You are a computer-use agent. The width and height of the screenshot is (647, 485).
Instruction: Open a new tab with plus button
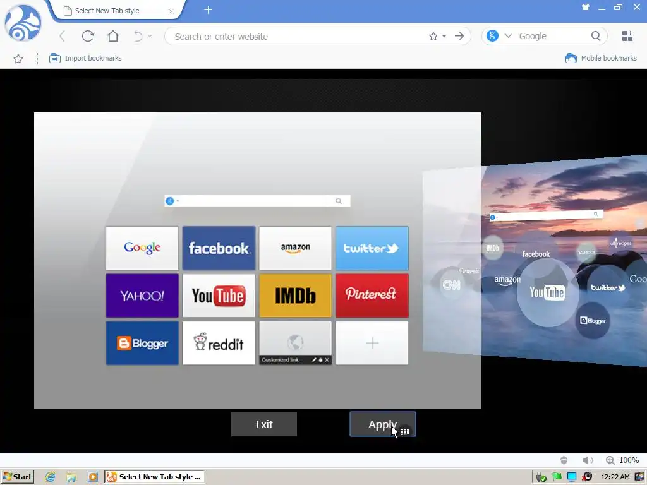[208, 10]
